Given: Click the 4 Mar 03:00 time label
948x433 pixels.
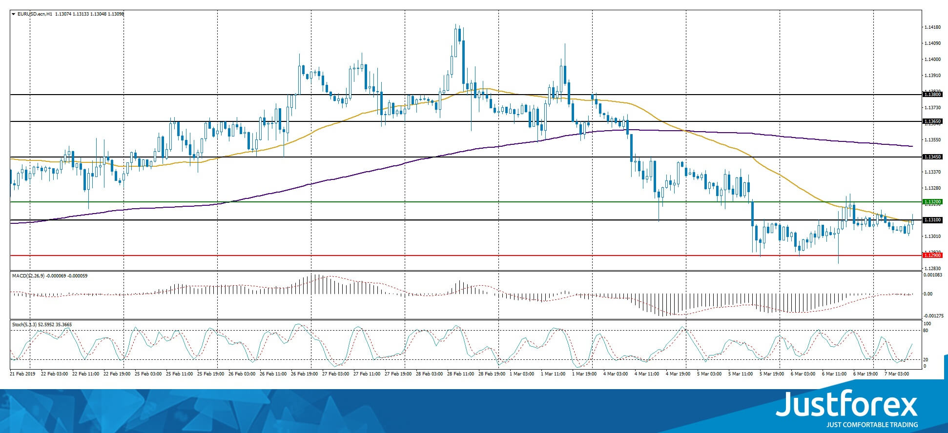Looking at the screenshot, I should point(616,374).
